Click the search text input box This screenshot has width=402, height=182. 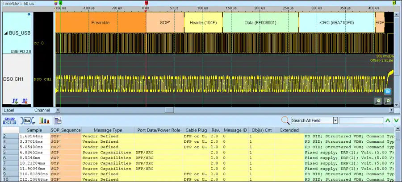(x=361, y=120)
